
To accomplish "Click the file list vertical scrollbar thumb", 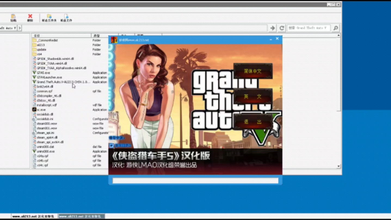I will tap(338, 74).
